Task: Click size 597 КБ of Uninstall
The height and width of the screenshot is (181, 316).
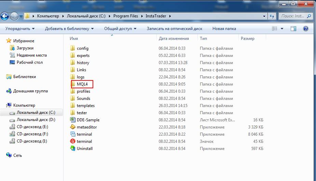Action: pyautogui.click(x=257, y=149)
